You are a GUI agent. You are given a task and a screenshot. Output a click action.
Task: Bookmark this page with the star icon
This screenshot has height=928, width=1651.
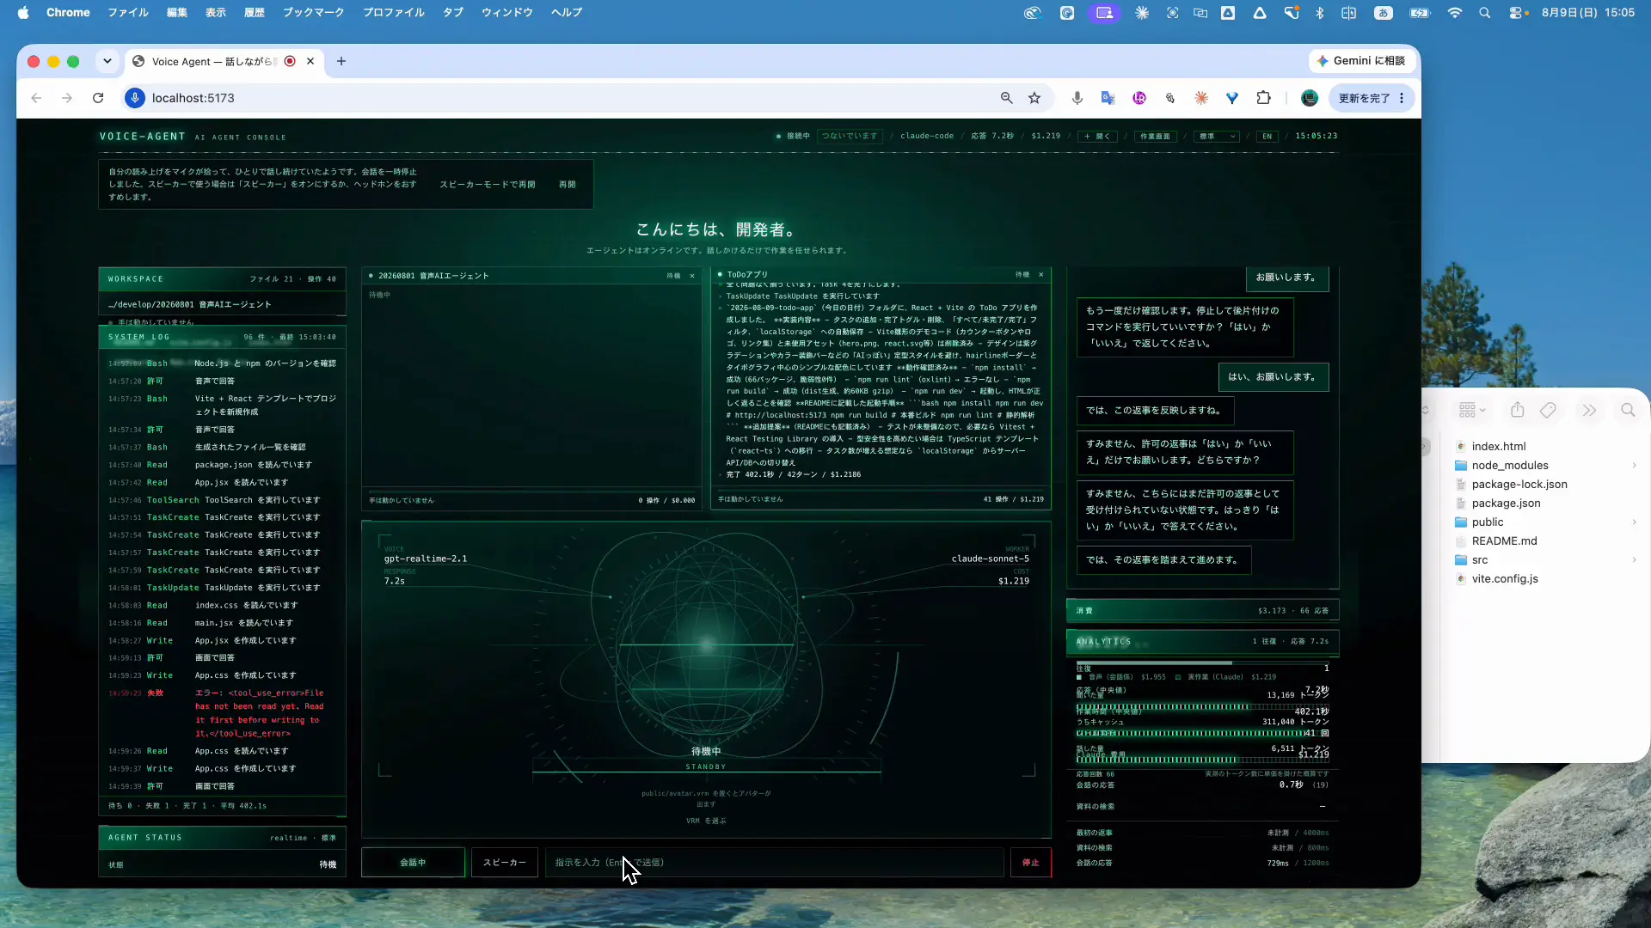pos(1034,98)
